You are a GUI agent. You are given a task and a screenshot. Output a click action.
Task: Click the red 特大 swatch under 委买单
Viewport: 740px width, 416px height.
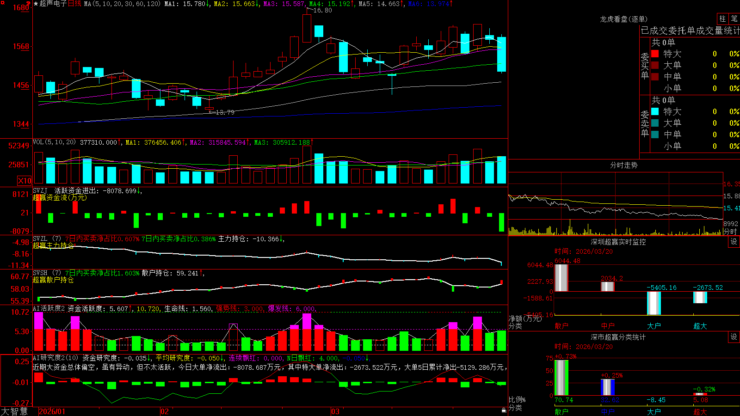click(655, 54)
